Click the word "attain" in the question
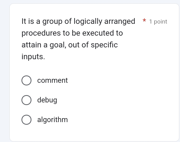This screenshot has height=142, width=180. [x=31, y=45]
